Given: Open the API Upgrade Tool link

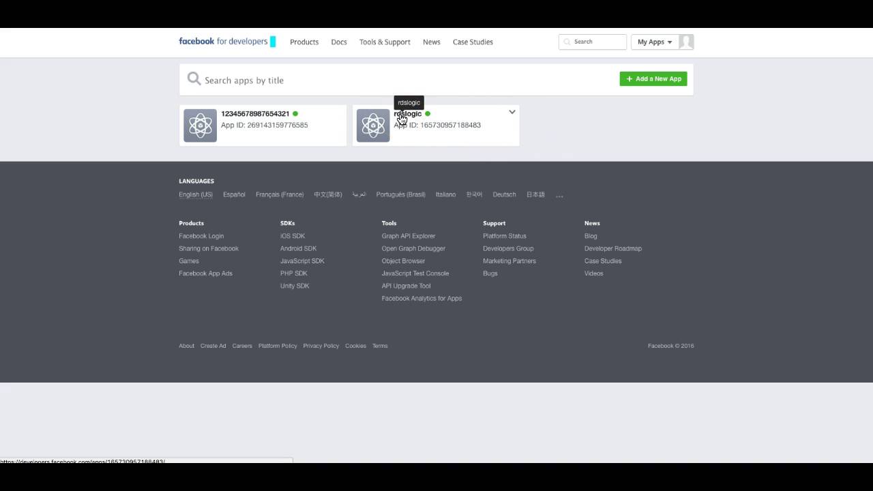Looking at the screenshot, I should 406,286.
